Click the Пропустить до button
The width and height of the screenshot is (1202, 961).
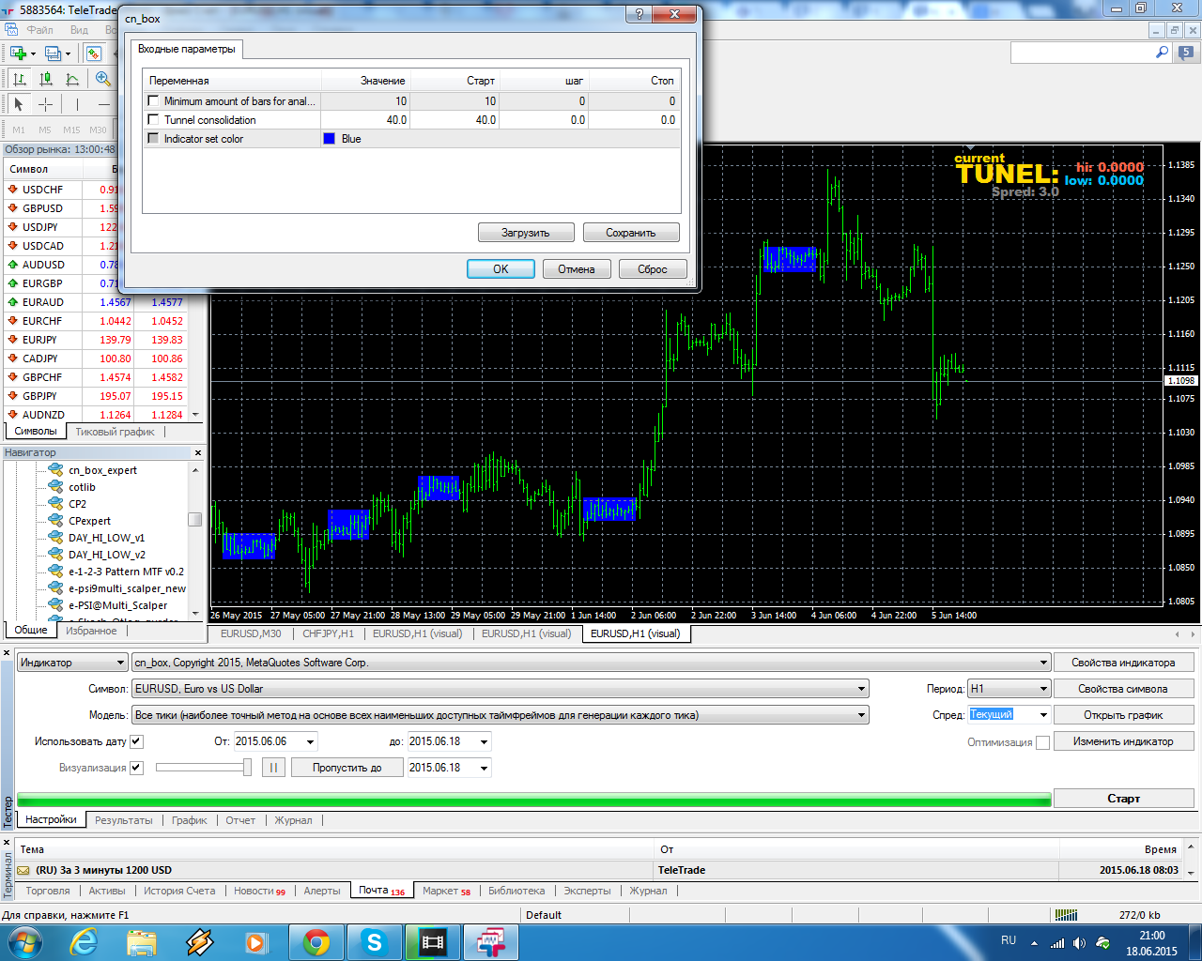pos(347,768)
